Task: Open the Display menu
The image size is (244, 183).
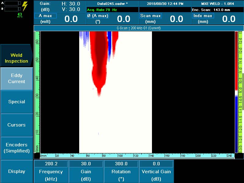Action: point(17,171)
